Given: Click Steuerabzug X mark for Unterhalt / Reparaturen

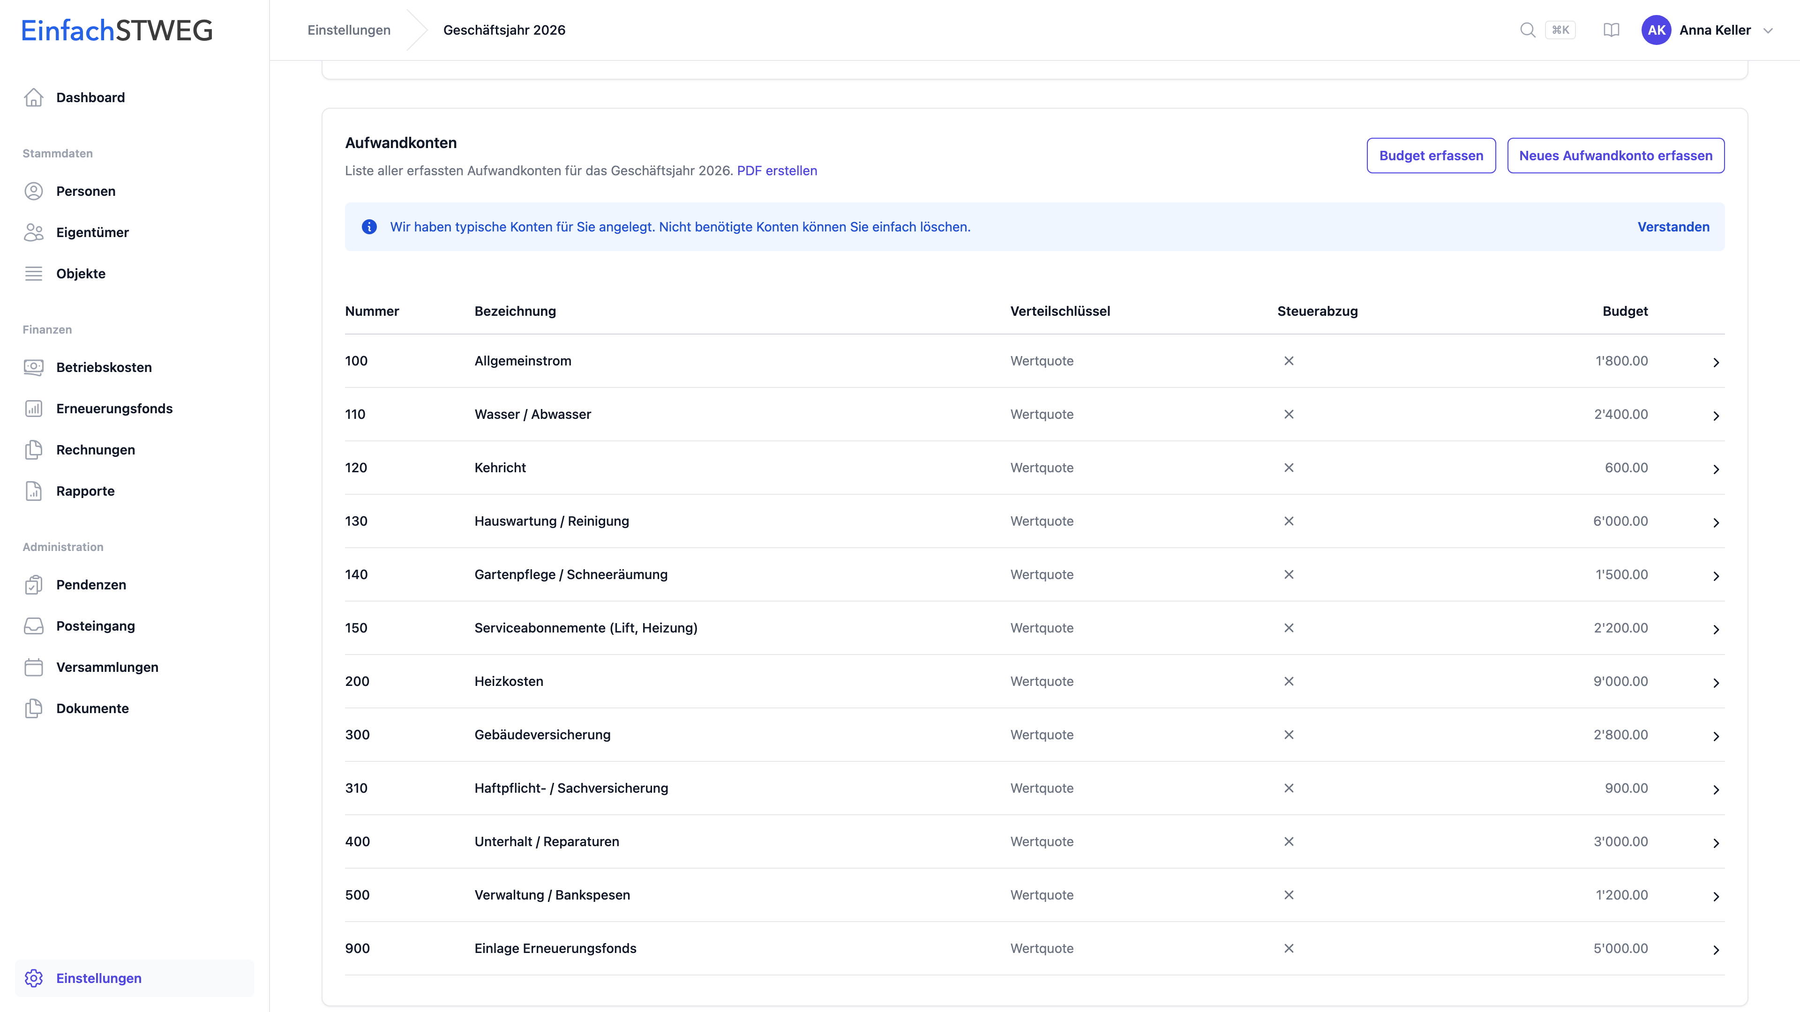Looking at the screenshot, I should [1289, 841].
